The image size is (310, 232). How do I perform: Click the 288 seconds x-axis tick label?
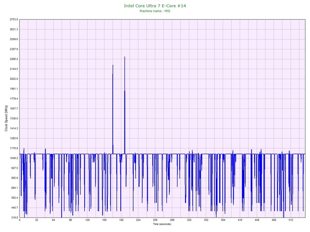[172, 220]
